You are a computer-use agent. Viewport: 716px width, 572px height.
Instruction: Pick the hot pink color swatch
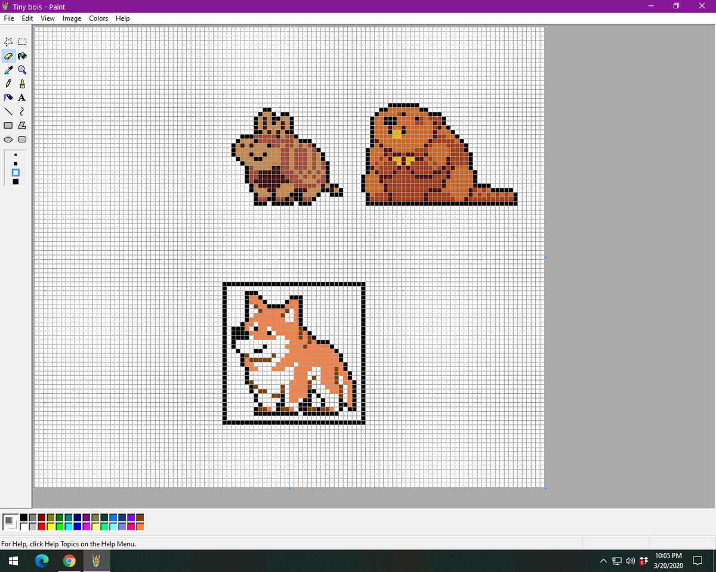click(131, 527)
